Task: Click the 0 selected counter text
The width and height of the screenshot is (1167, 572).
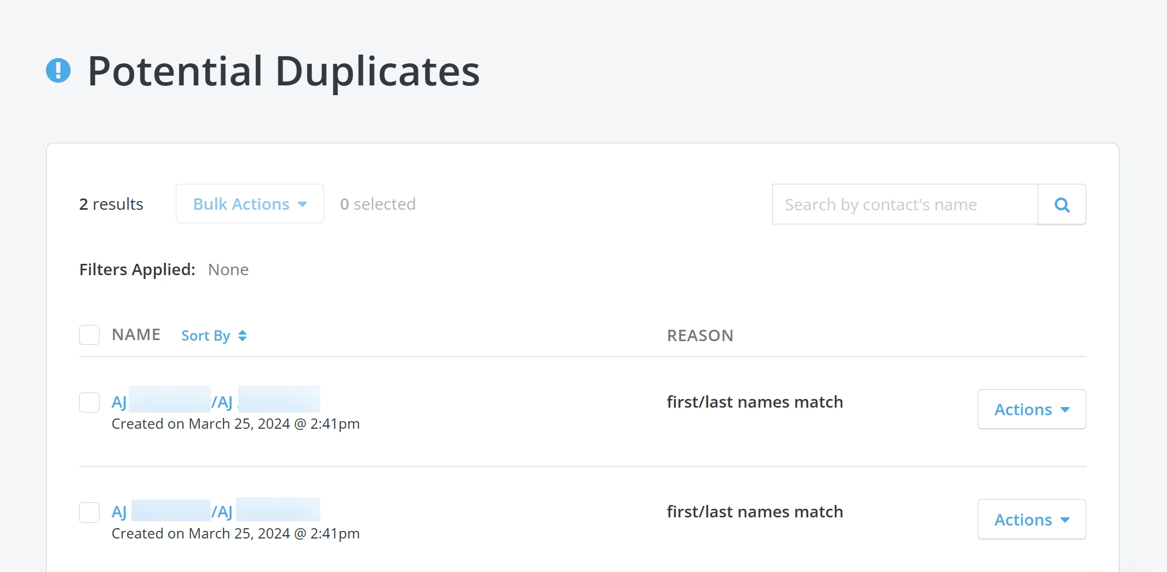Action: [377, 204]
